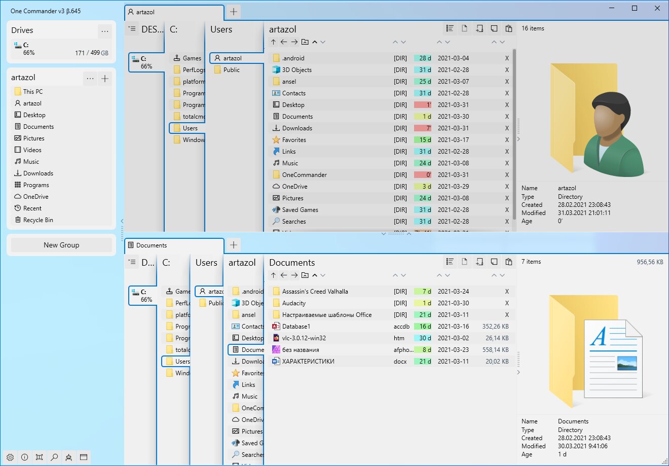Image resolution: width=669 pixels, height=466 pixels.
Task: Open the artazol favorites group three-dots menu
Action: coord(90,78)
